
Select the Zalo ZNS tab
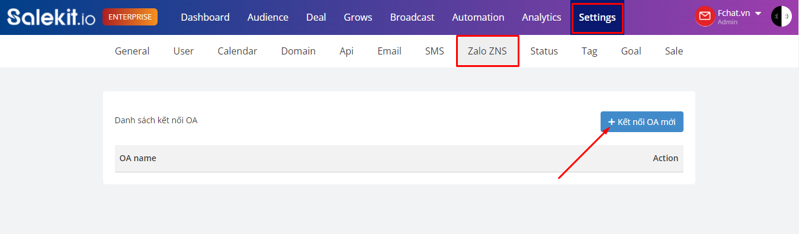(487, 51)
